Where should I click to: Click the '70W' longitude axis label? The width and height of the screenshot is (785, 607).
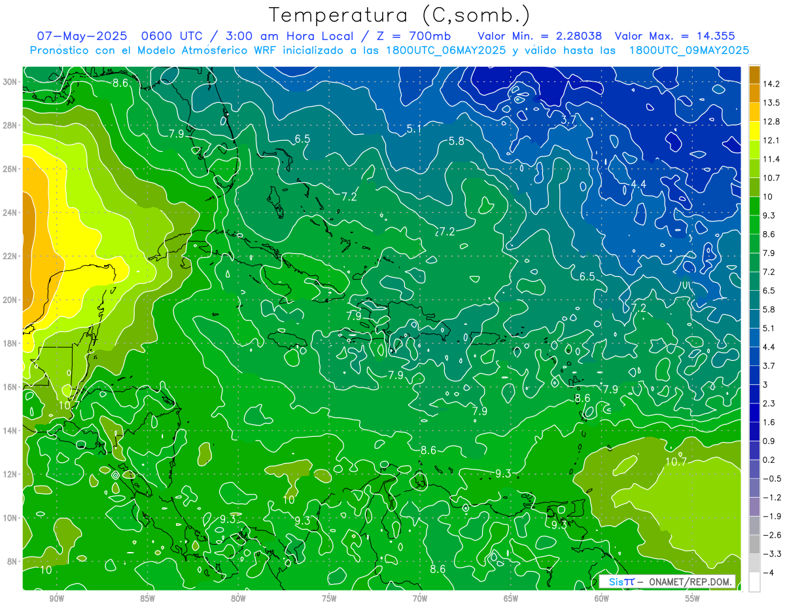(x=420, y=598)
